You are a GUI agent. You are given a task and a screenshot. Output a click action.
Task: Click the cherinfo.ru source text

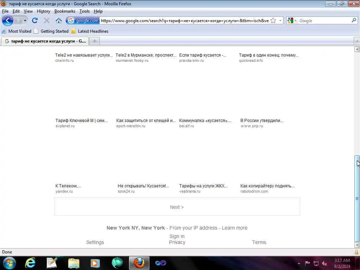pyautogui.click(x=65, y=60)
